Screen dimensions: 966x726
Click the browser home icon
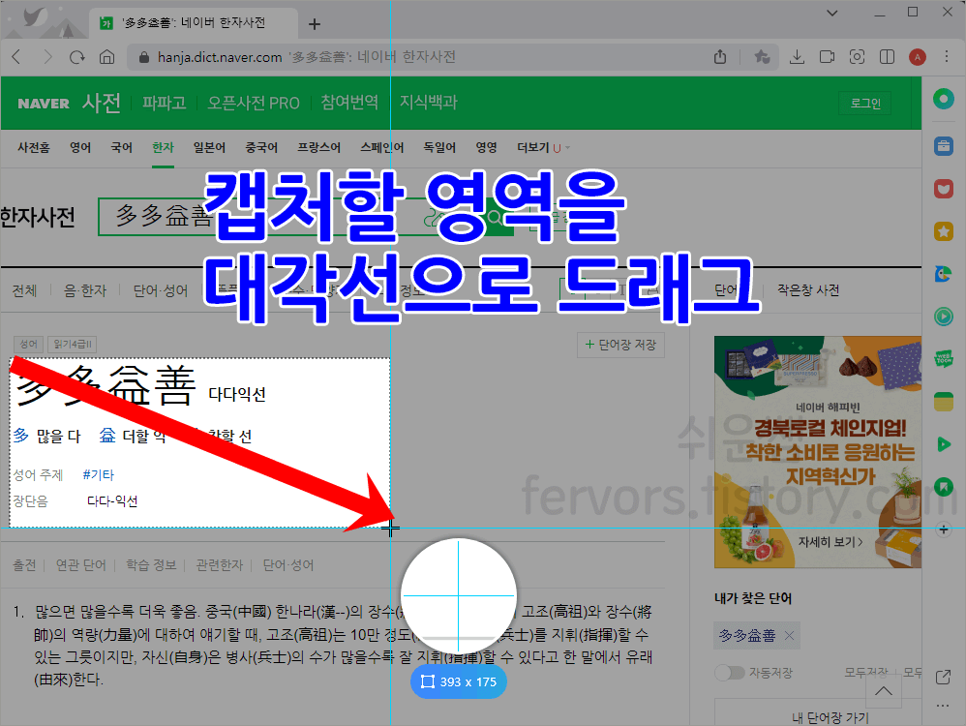[108, 57]
